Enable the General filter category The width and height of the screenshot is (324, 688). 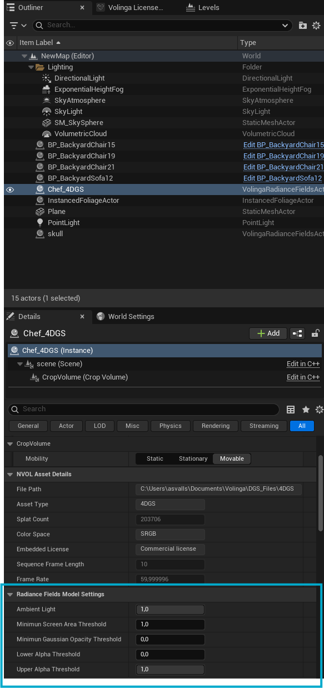pyautogui.click(x=28, y=426)
